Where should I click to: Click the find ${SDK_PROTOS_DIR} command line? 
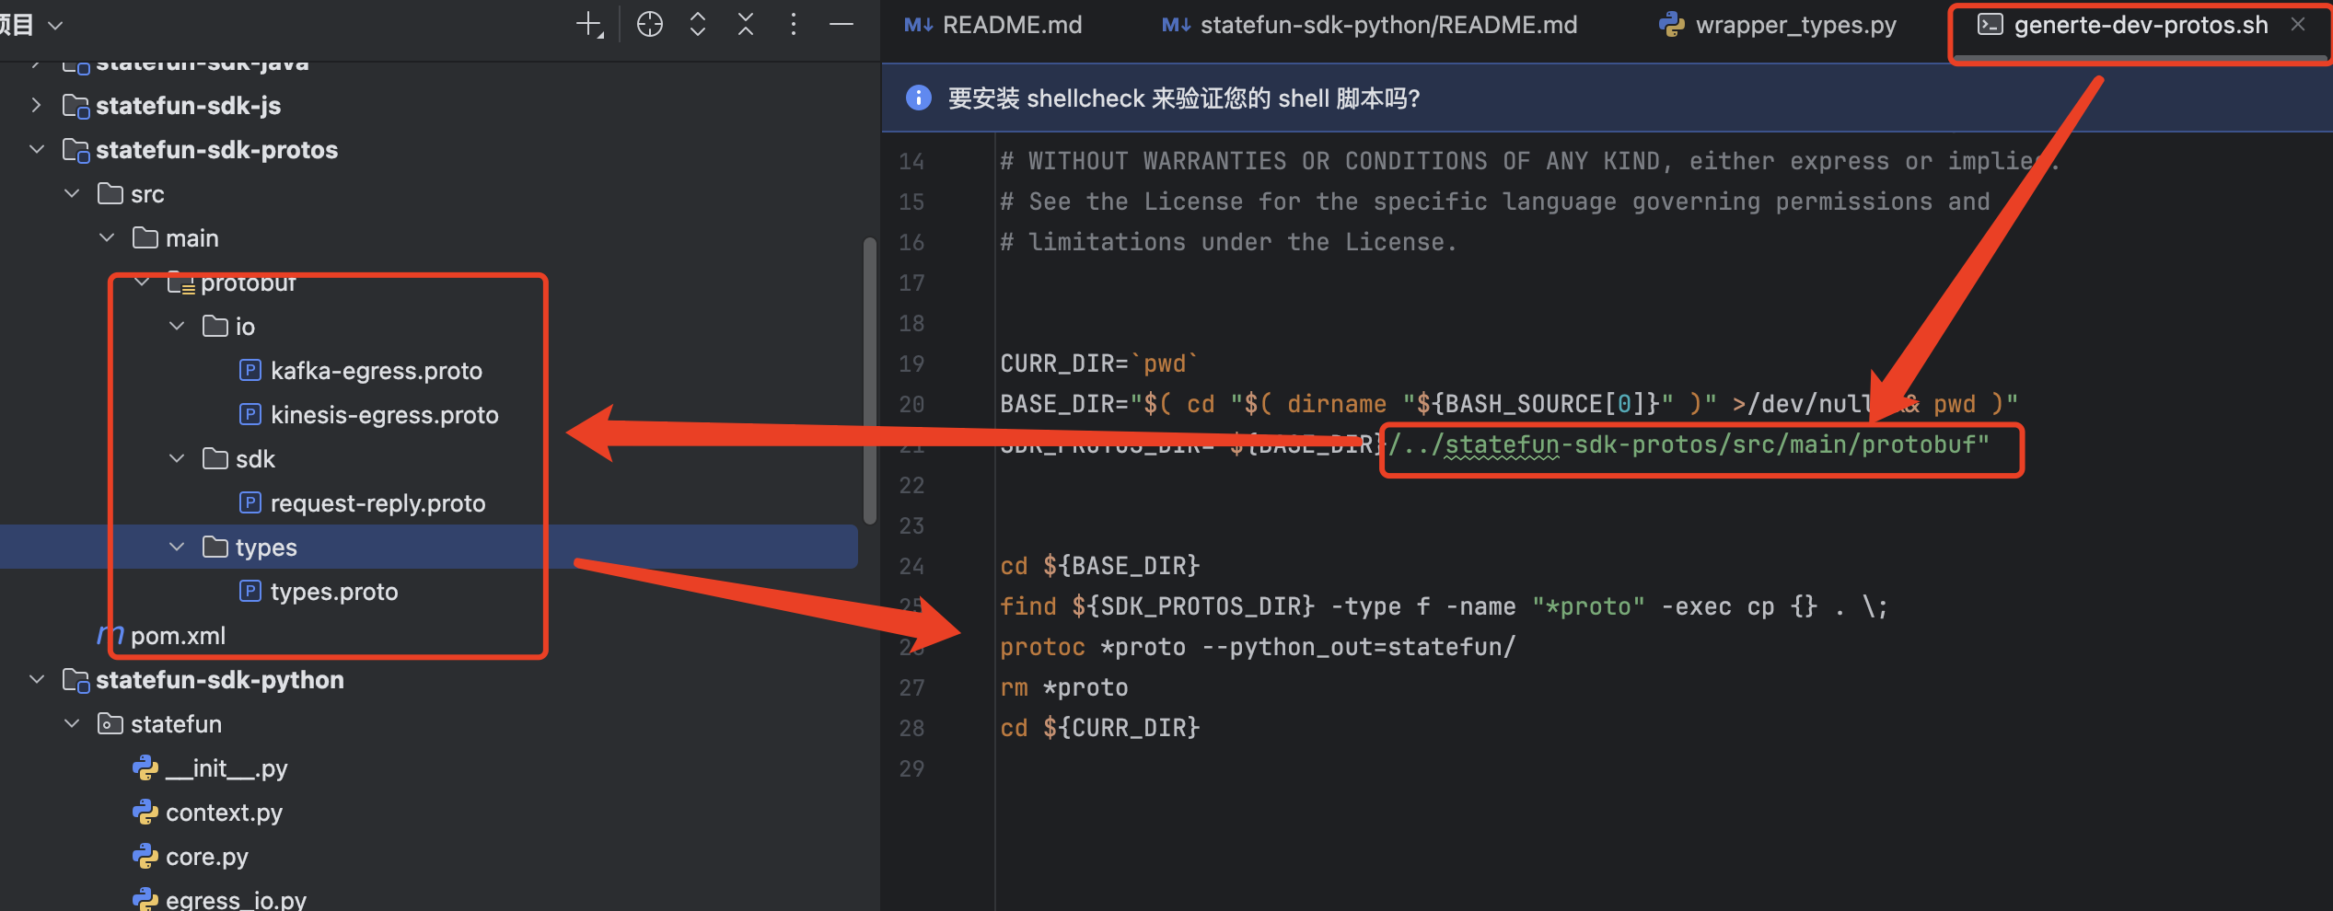1444,606
